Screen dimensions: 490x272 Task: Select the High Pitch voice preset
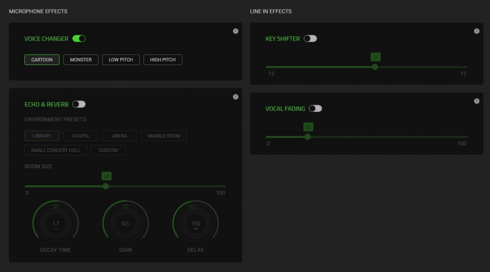[163, 60]
